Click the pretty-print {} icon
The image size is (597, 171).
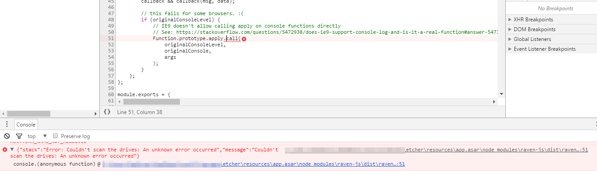[x=107, y=112]
